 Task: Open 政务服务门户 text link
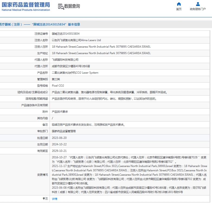198,9
